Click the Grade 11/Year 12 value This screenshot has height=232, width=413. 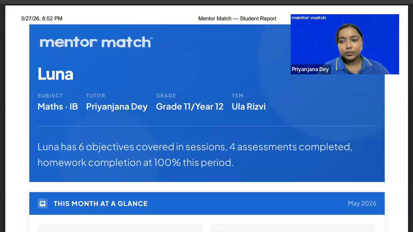(x=189, y=107)
